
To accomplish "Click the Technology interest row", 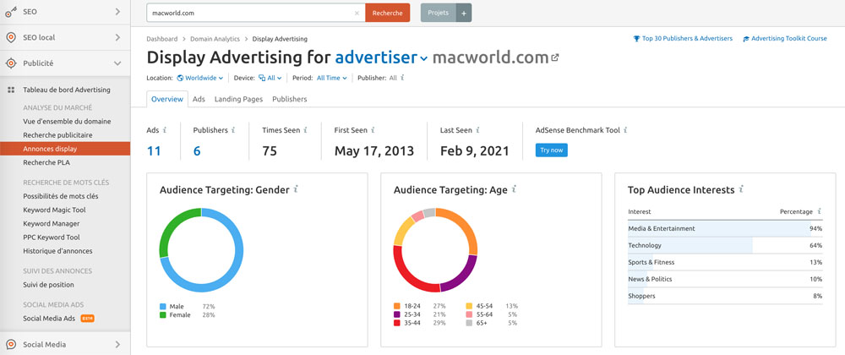I will tap(725, 246).
